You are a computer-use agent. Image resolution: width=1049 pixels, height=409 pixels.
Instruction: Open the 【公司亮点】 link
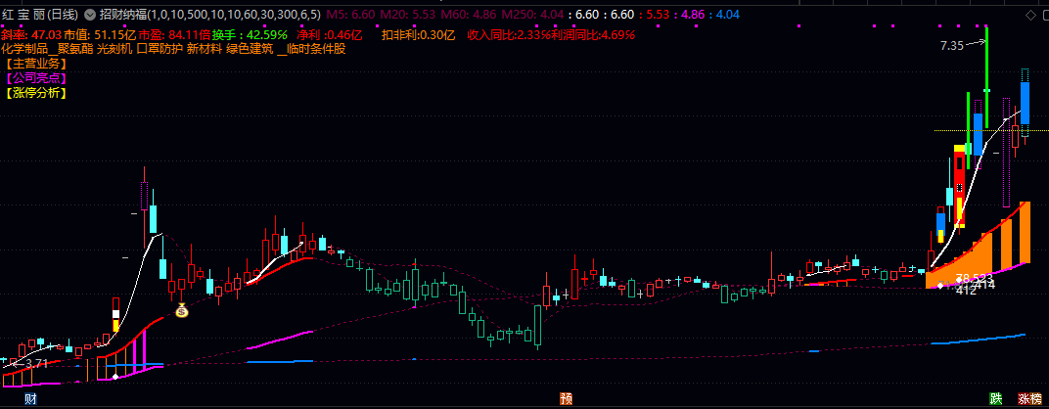click(37, 78)
